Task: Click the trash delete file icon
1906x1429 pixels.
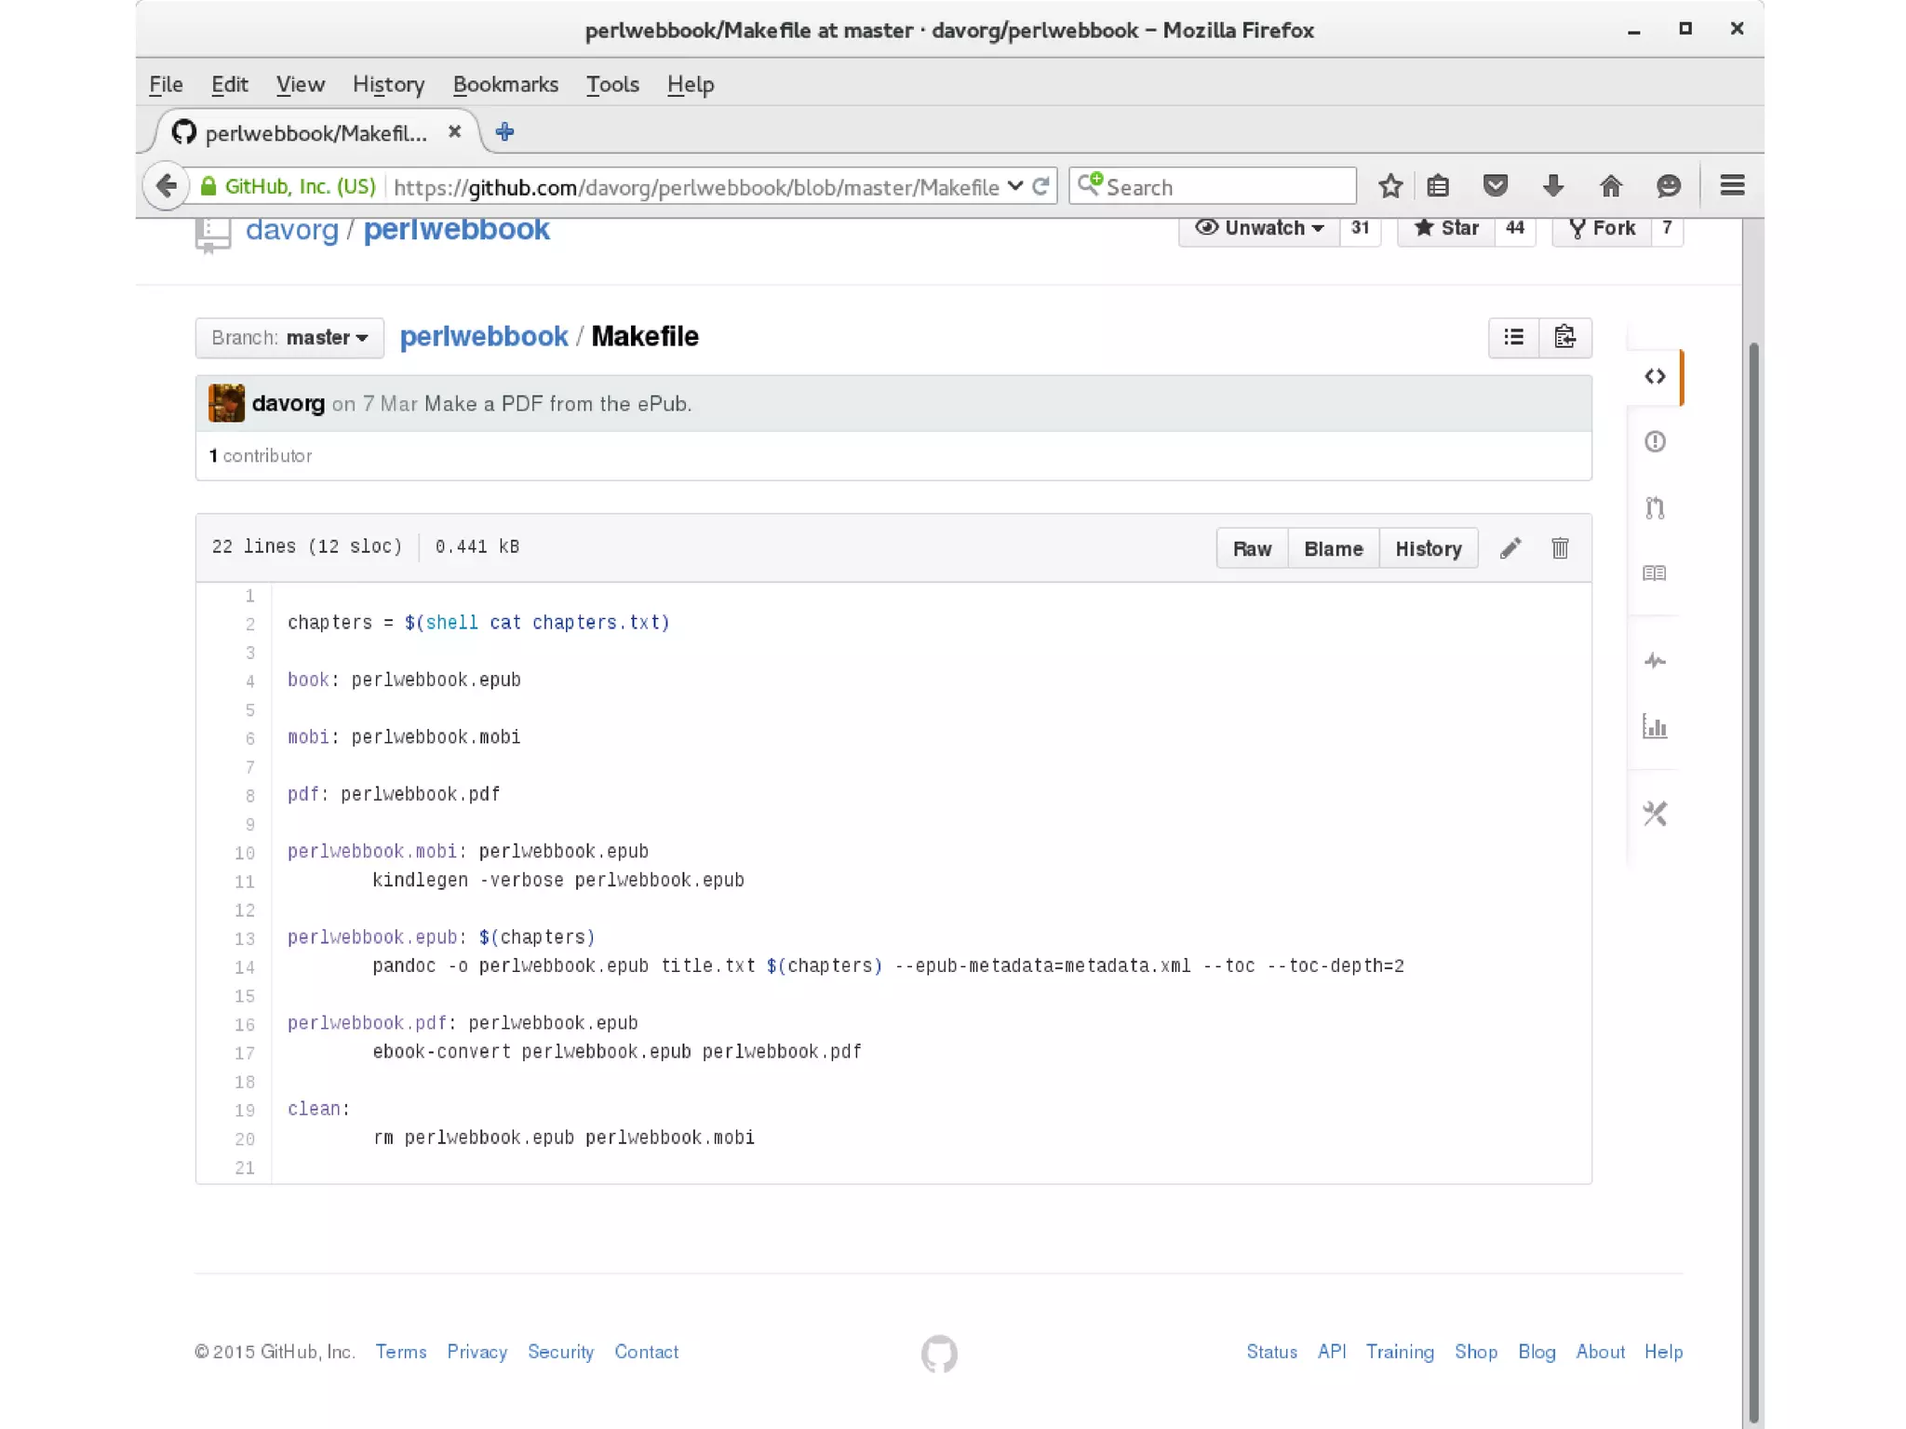Action: coord(1560,548)
